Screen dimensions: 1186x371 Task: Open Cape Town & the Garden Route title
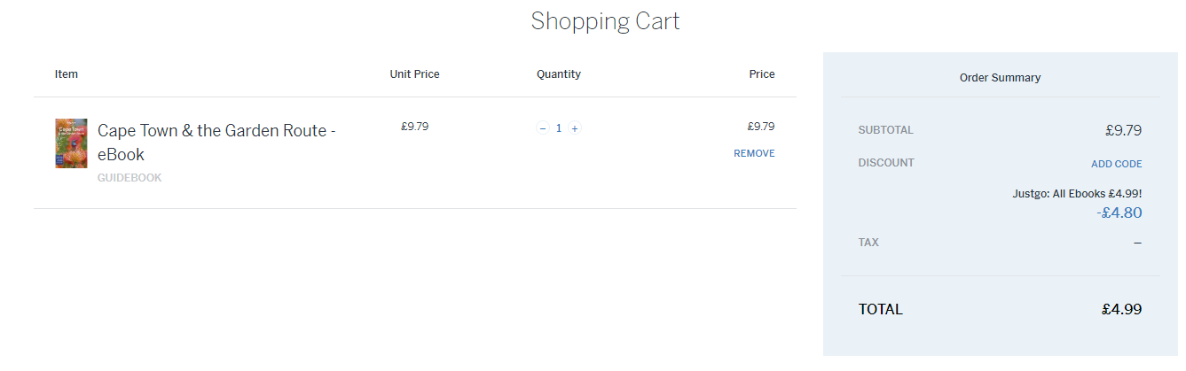pyautogui.click(x=216, y=142)
